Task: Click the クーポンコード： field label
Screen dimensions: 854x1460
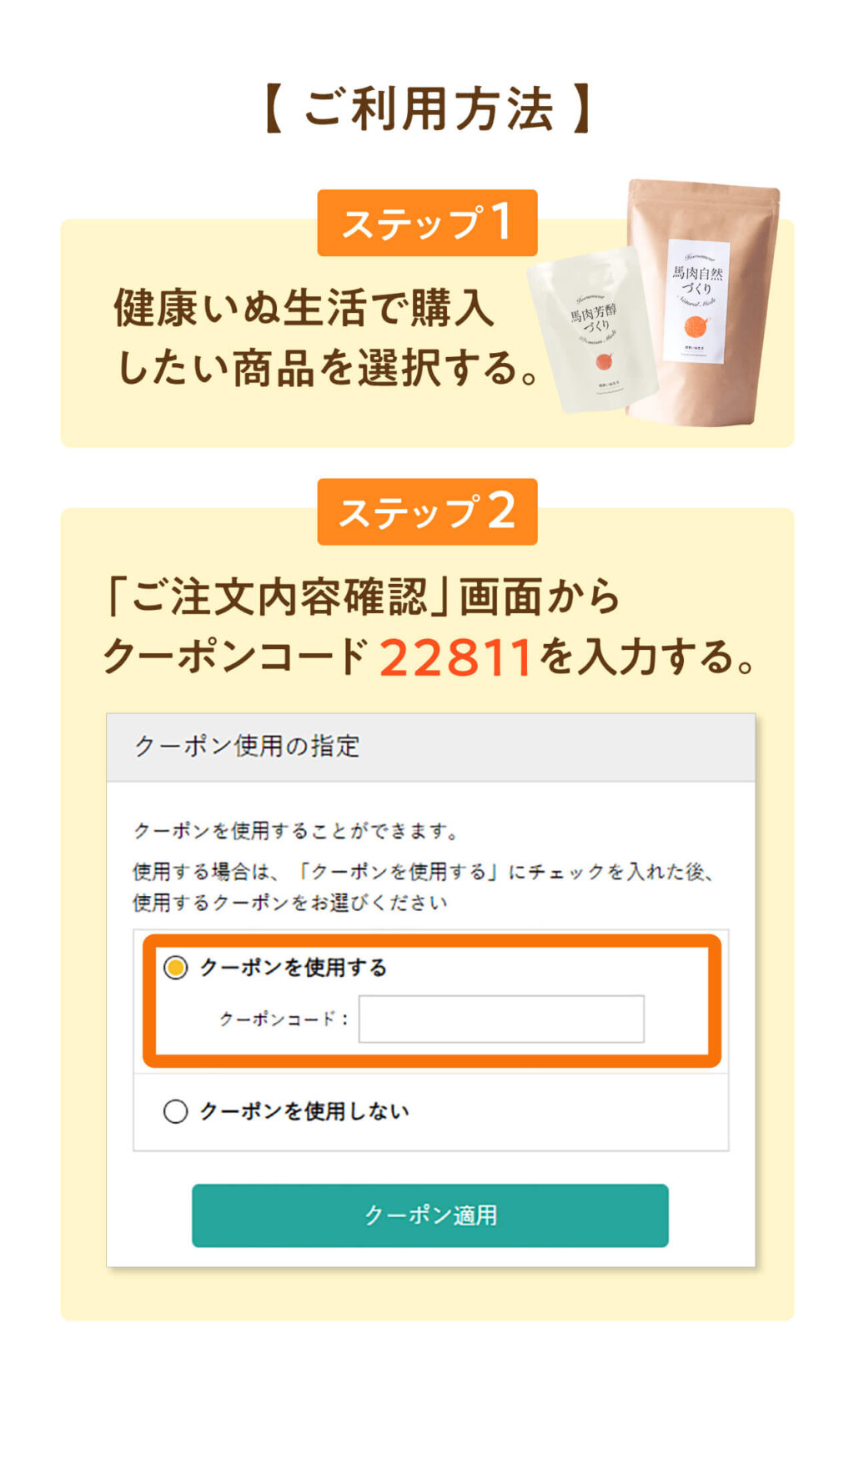Action: click(x=284, y=1019)
